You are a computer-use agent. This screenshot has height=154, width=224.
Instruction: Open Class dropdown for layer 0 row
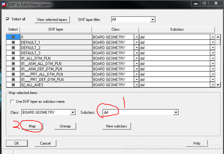[x=137, y=37]
